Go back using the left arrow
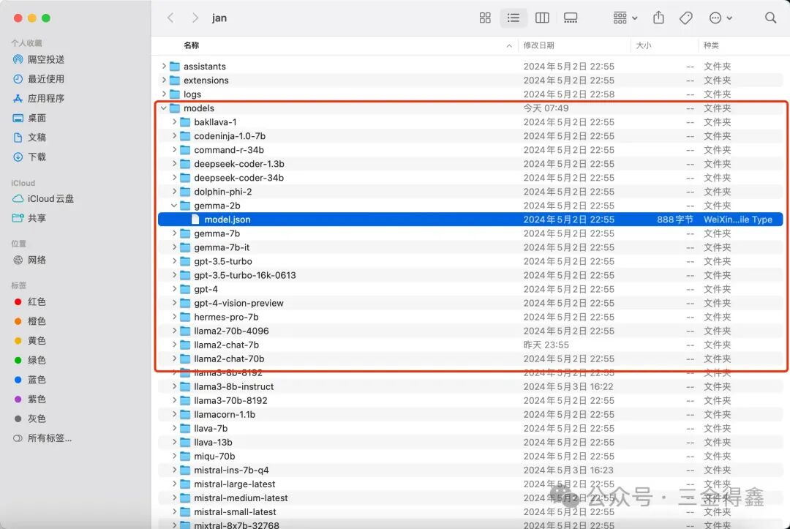The height and width of the screenshot is (529, 790). [x=170, y=18]
